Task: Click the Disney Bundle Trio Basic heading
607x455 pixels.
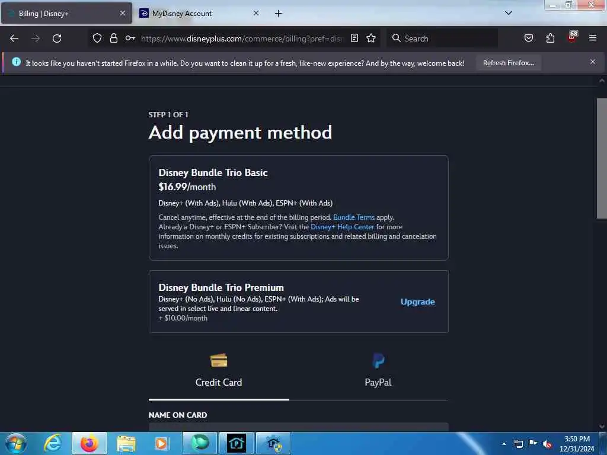Action: pyautogui.click(x=213, y=172)
